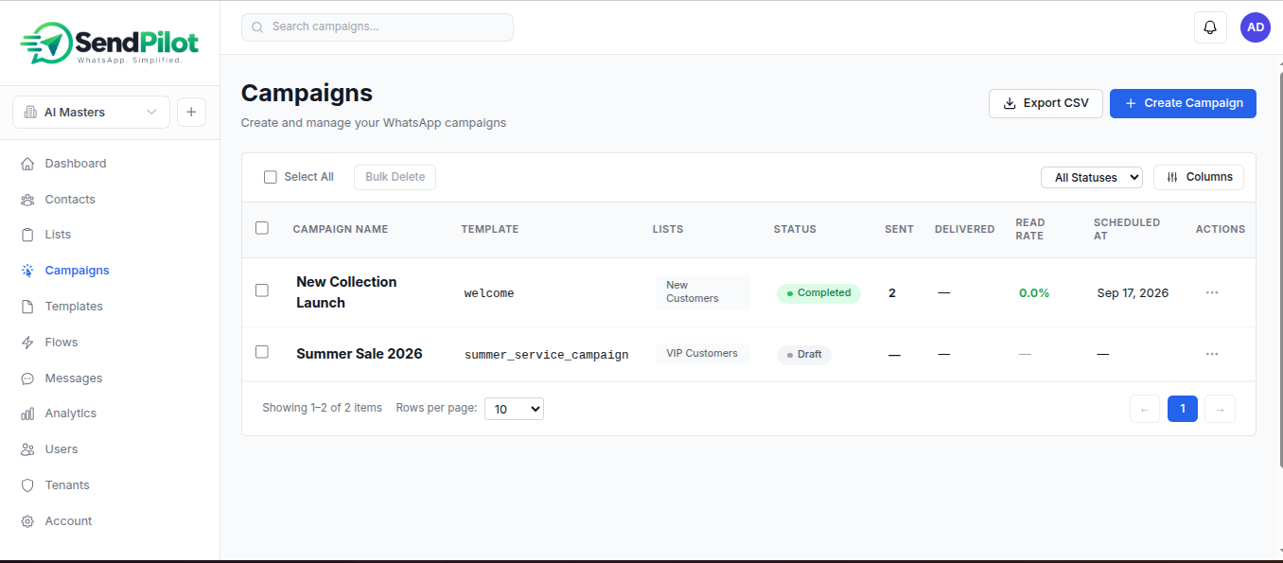Open the AI Masters workspace dropdown
Viewport: 1283px width, 563px height.
91,112
